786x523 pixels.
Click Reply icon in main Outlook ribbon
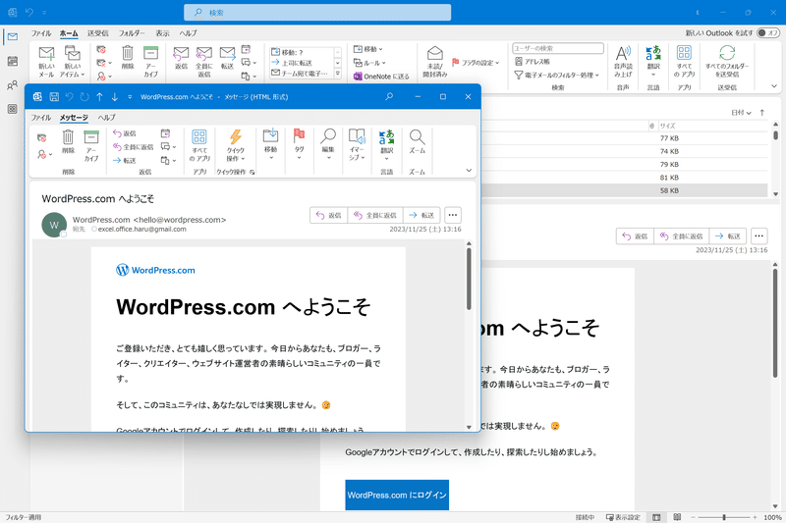181,57
